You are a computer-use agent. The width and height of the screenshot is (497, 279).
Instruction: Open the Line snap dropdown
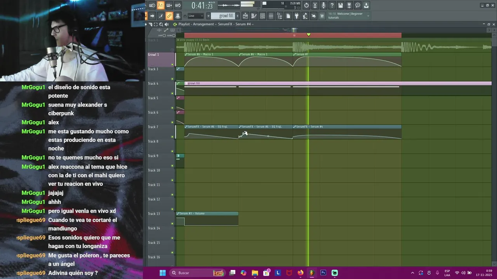pyautogui.click(x=196, y=16)
